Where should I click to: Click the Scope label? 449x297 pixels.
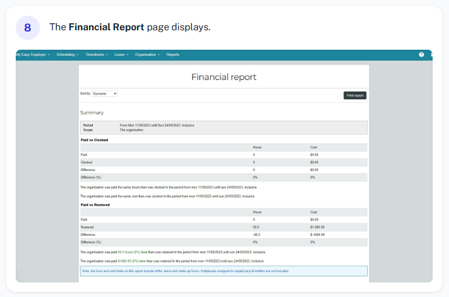tap(88, 130)
